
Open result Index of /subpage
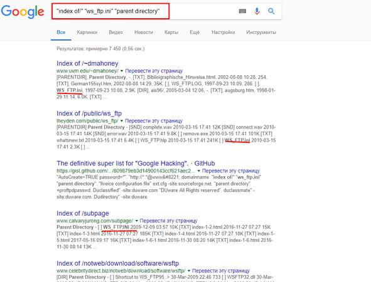(83, 214)
